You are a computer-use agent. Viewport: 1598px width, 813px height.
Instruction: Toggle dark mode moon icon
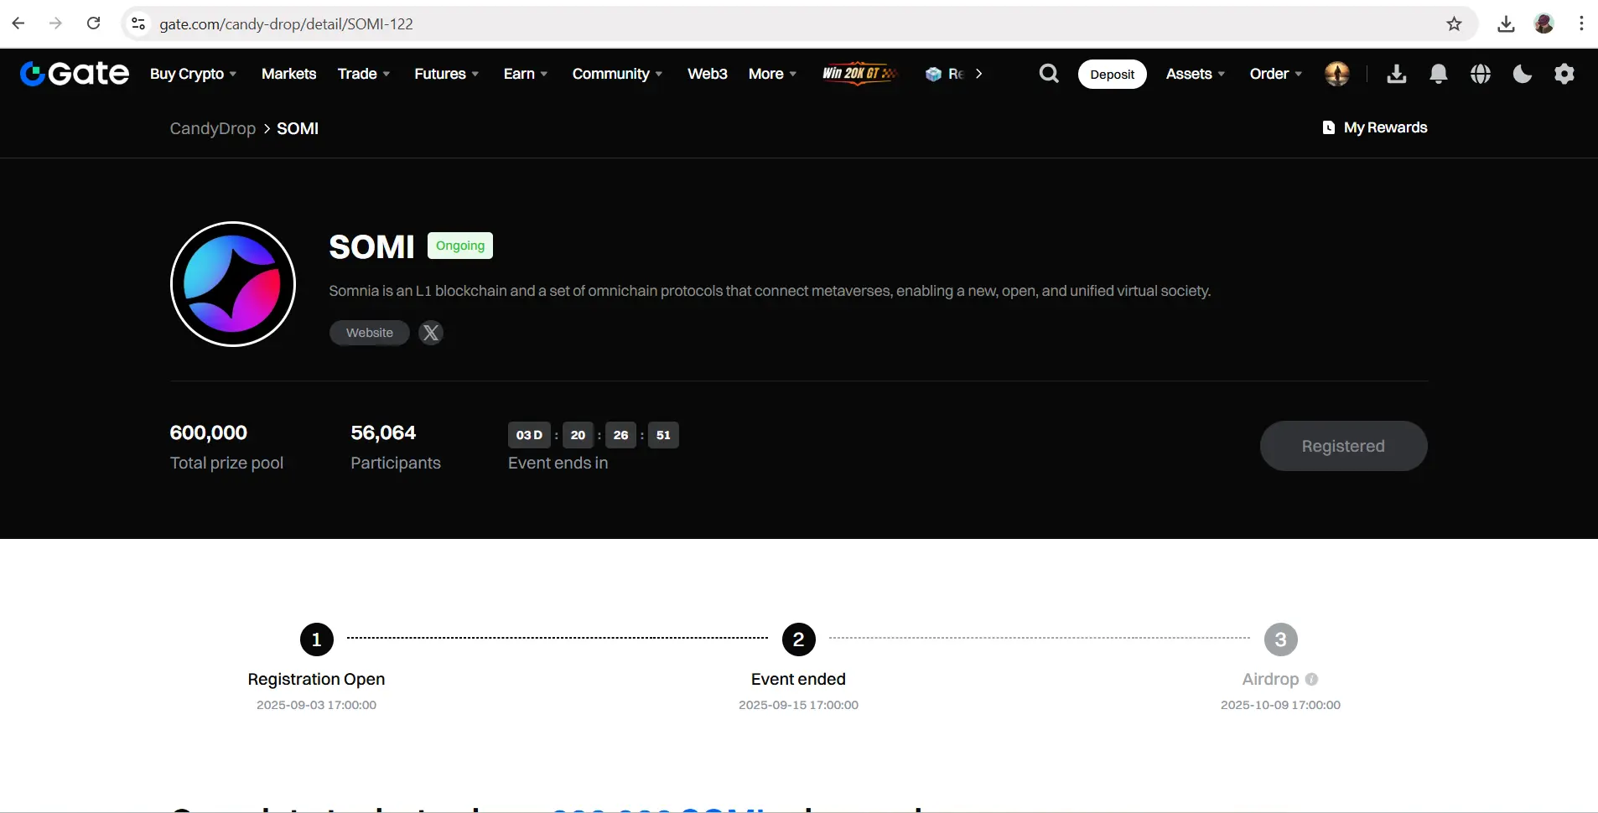(x=1523, y=74)
